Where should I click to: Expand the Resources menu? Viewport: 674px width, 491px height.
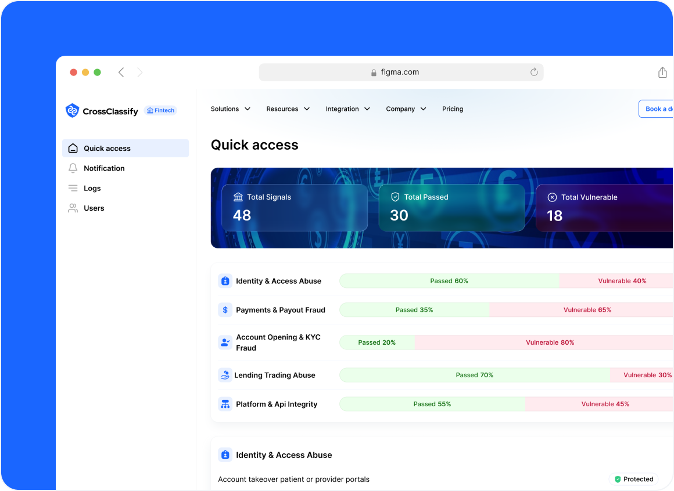click(288, 109)
